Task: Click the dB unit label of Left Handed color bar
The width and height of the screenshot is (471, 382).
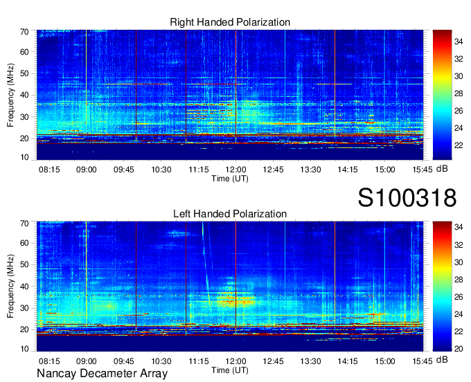Action: point(442,359)
